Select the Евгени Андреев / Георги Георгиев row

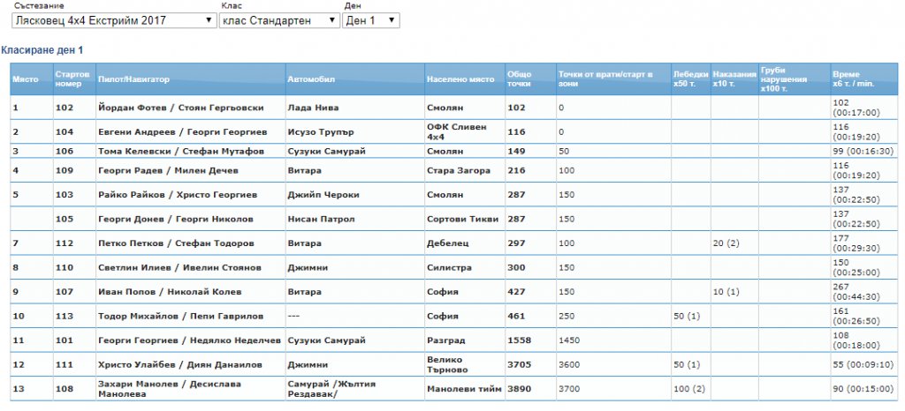[453, 131]
